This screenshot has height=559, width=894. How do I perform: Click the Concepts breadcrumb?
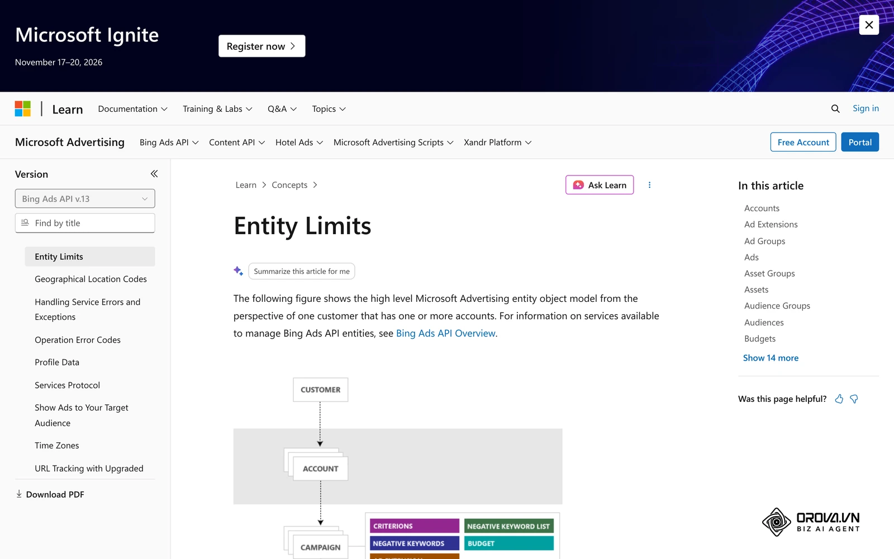(289, 185)
